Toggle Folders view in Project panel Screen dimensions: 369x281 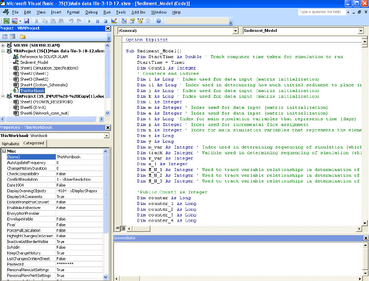click(22, 37)
